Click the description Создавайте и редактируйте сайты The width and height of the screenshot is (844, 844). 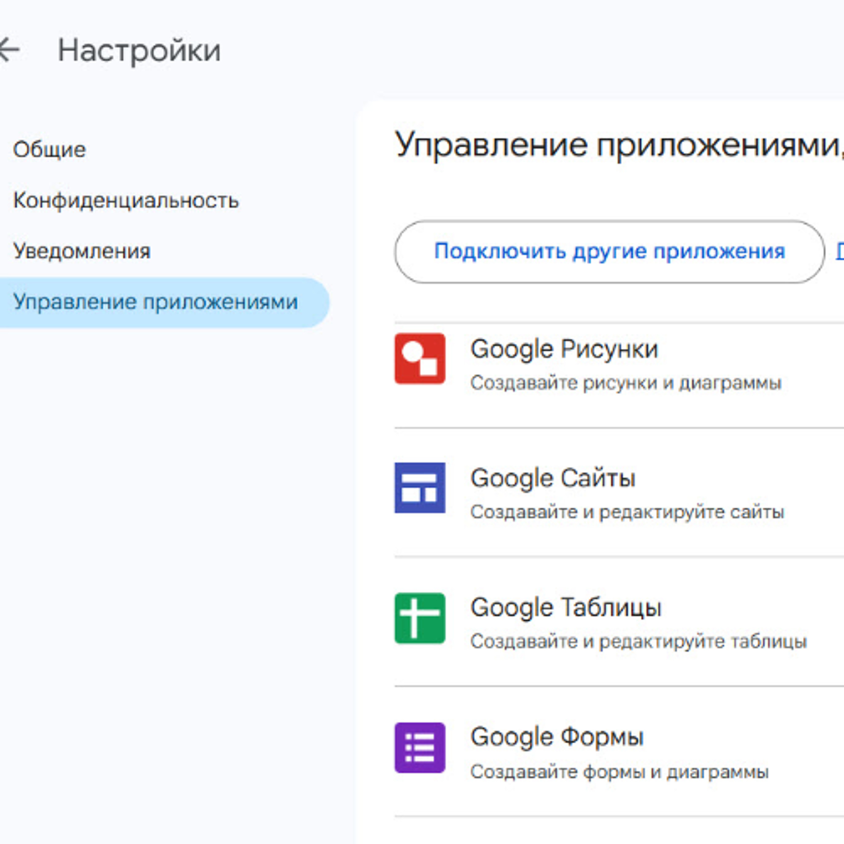[627, 512]
